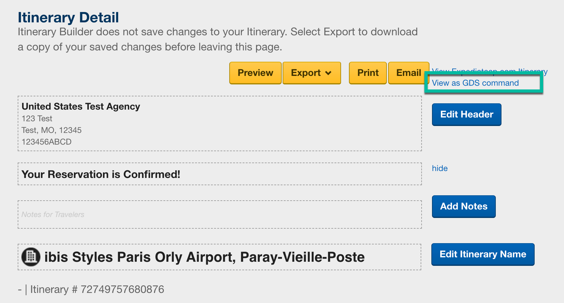Open the Export dropdown chevron
Viewport: 564px width, 303px height.
tap(328, 73)
